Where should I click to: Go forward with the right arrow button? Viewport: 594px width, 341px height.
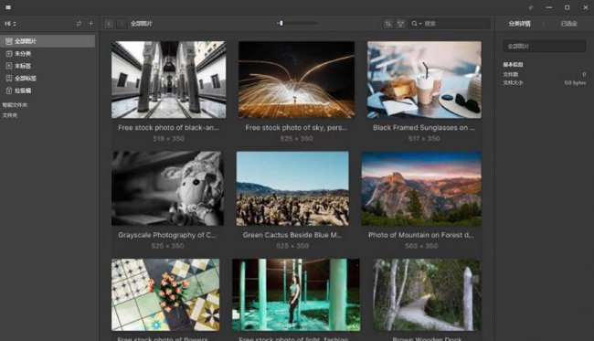[x=122, y=24]
